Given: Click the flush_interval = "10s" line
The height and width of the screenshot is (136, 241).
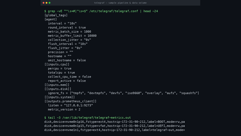Looking at the screenshot, I should coord(68,44).
